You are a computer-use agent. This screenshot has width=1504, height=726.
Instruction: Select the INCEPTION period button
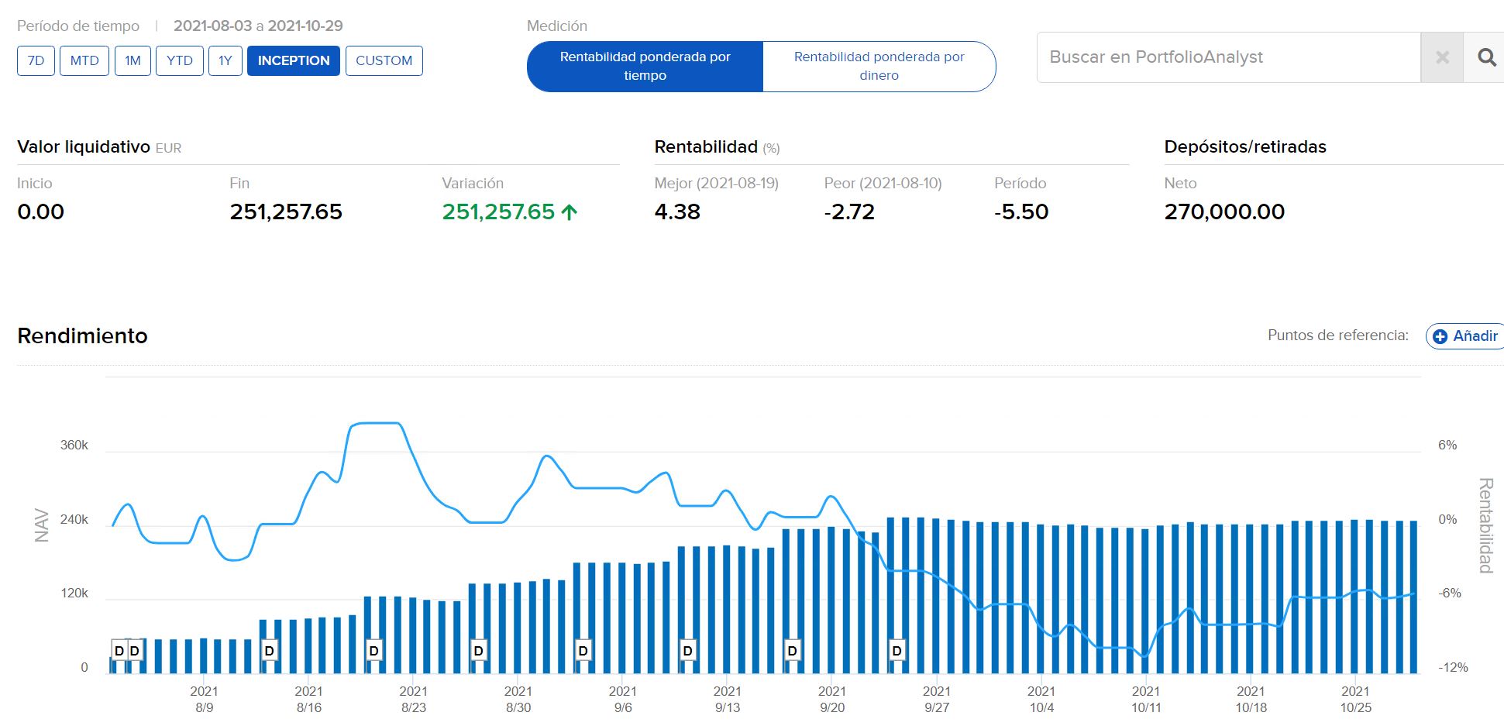point(293,60)
